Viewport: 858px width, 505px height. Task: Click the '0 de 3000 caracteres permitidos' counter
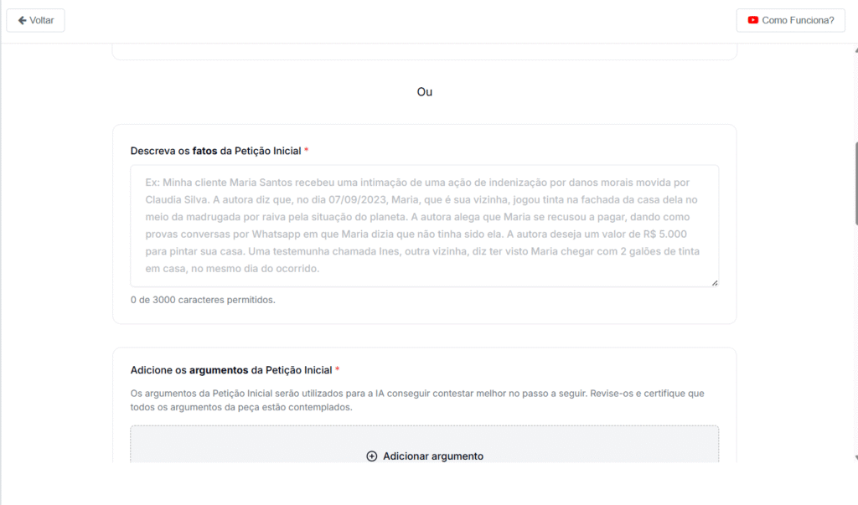click(x=203, y=300)
